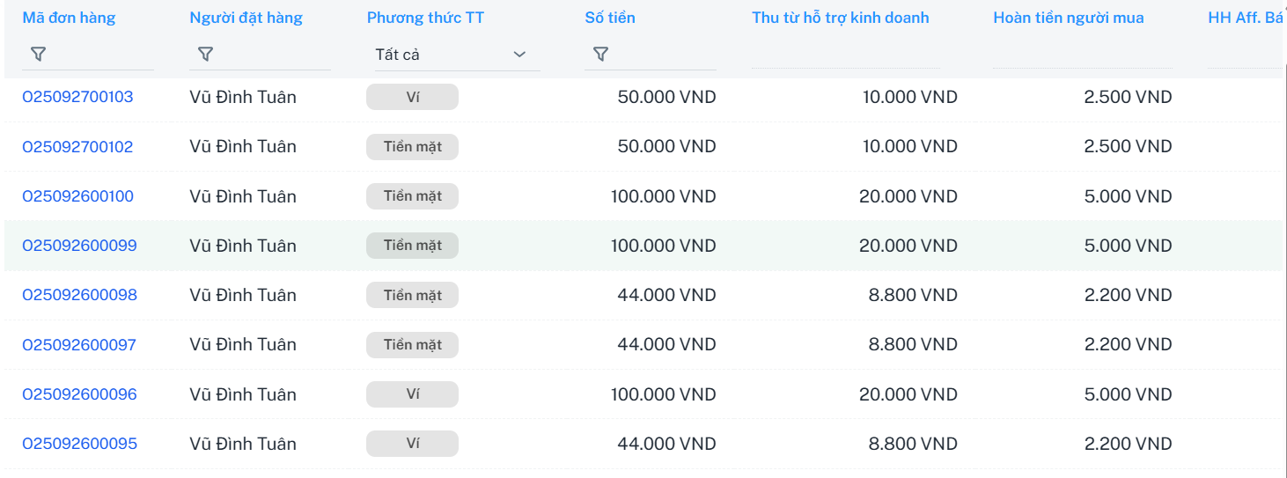
Task: Click Hoàn tiền người mua column header
Action: click(1068, 18)
